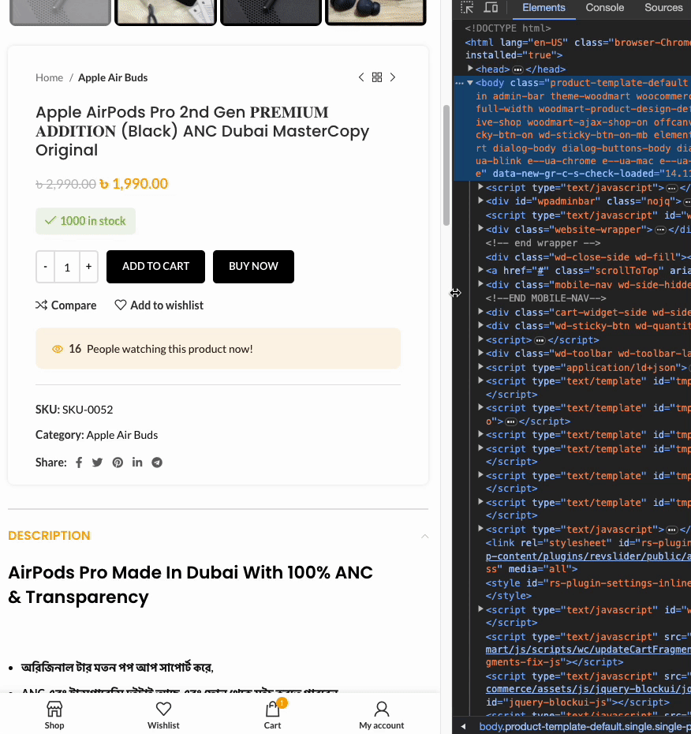This screenshot has height=734, width=691.
Task: Share product on Telegram
Action: point(157,462)
